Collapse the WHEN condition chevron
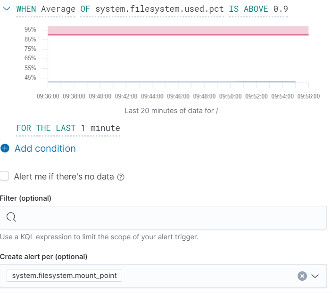The height and width of the screenshot is (293, 332). click(5, 9)
